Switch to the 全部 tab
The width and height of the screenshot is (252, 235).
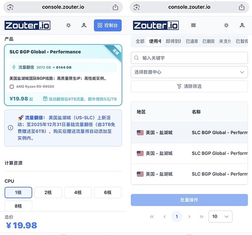coord(140,41)
